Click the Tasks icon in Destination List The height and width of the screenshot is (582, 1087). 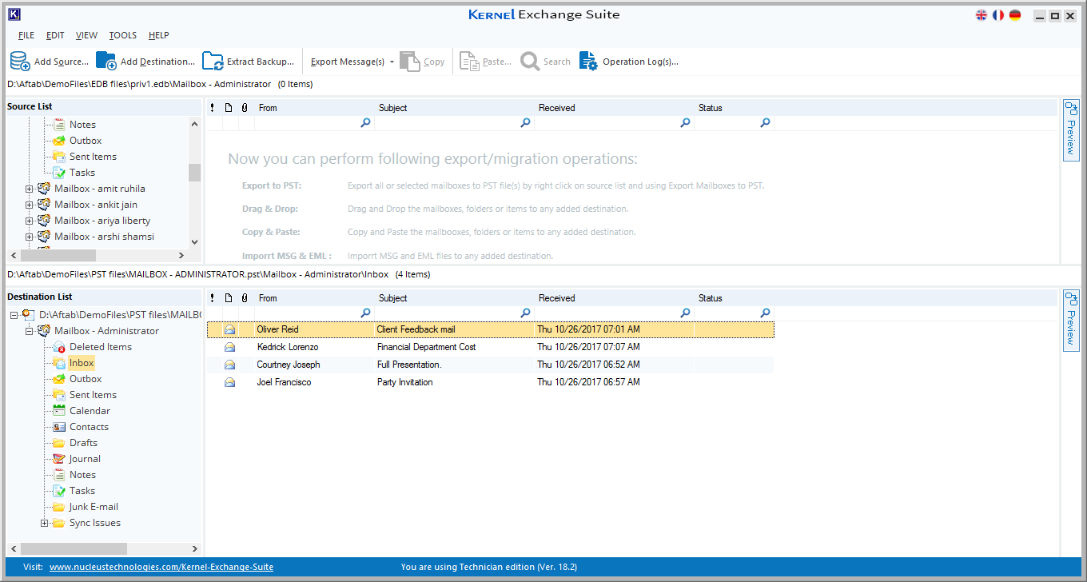point(58,491)
